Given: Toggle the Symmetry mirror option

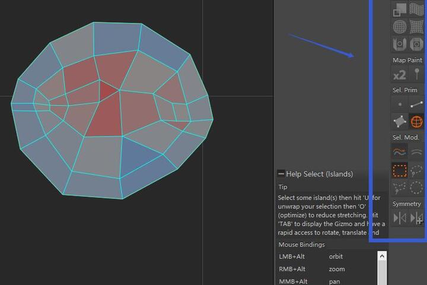Looking at the screenshot, I should (400, 217).
